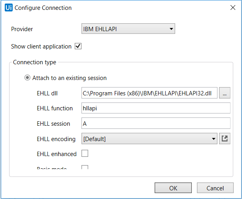Viewport: 242px width, 199px height.
Task: Click the Provider dropdown arrow
Action: click(171, 29)
